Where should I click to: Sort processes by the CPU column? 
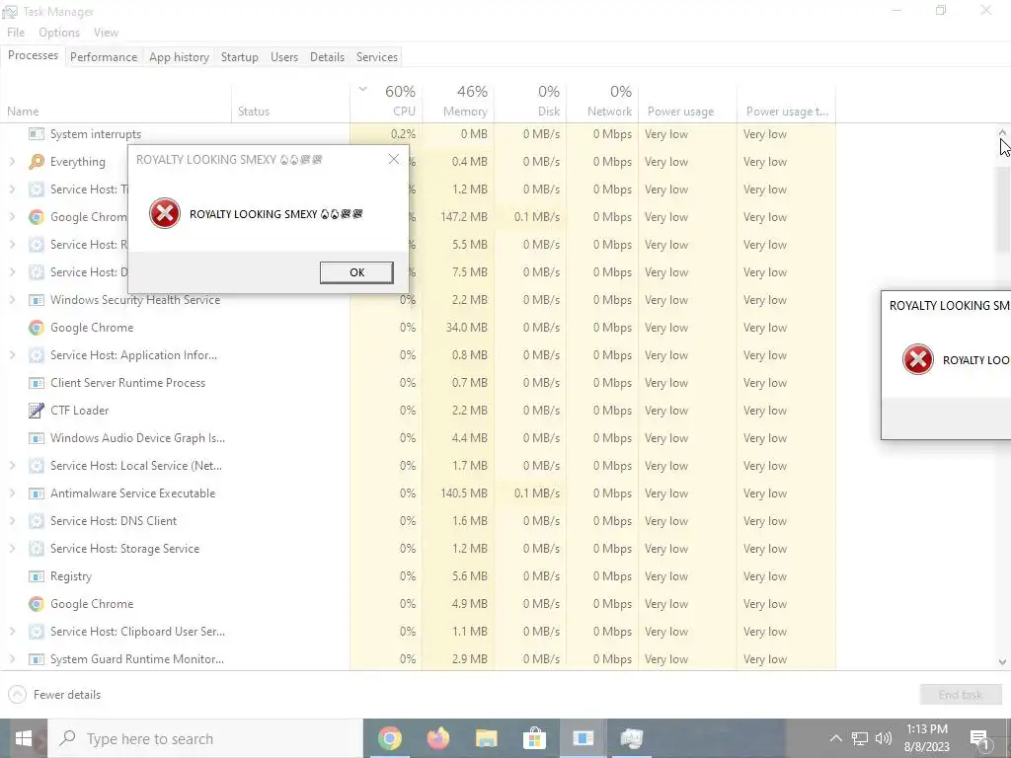tap(386, 102)
